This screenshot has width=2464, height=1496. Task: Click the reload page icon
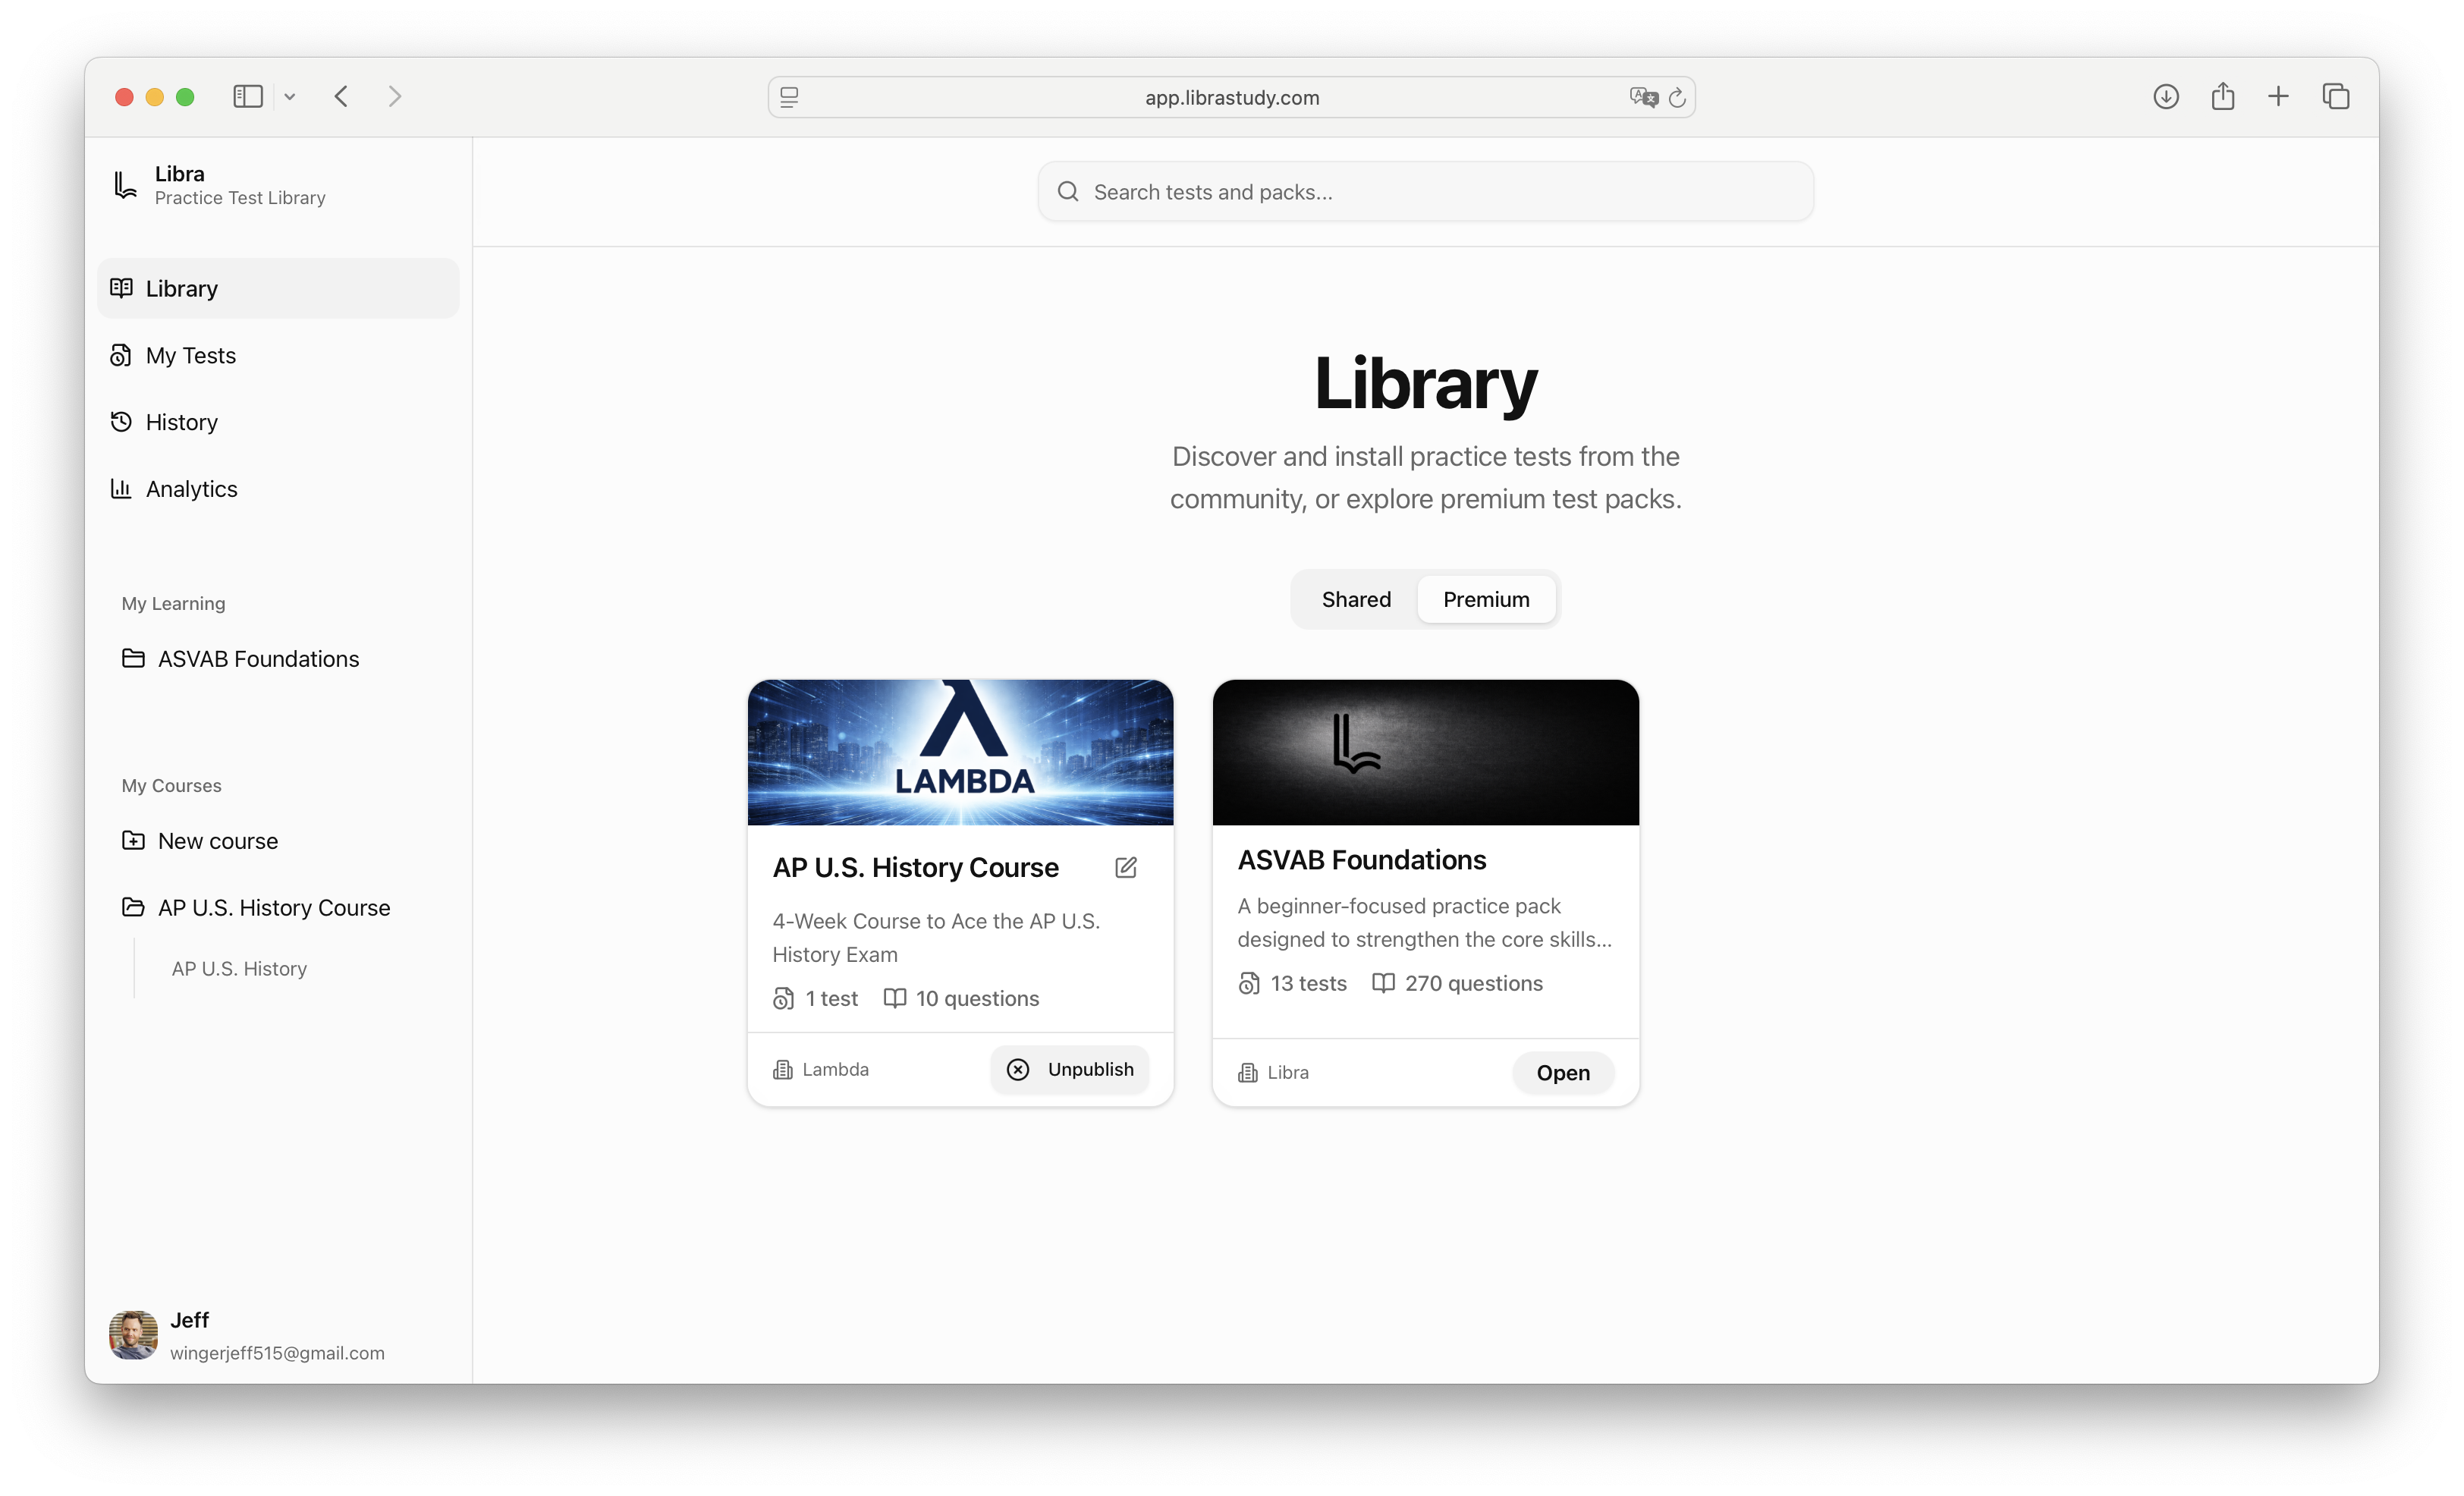(1678, 97)
